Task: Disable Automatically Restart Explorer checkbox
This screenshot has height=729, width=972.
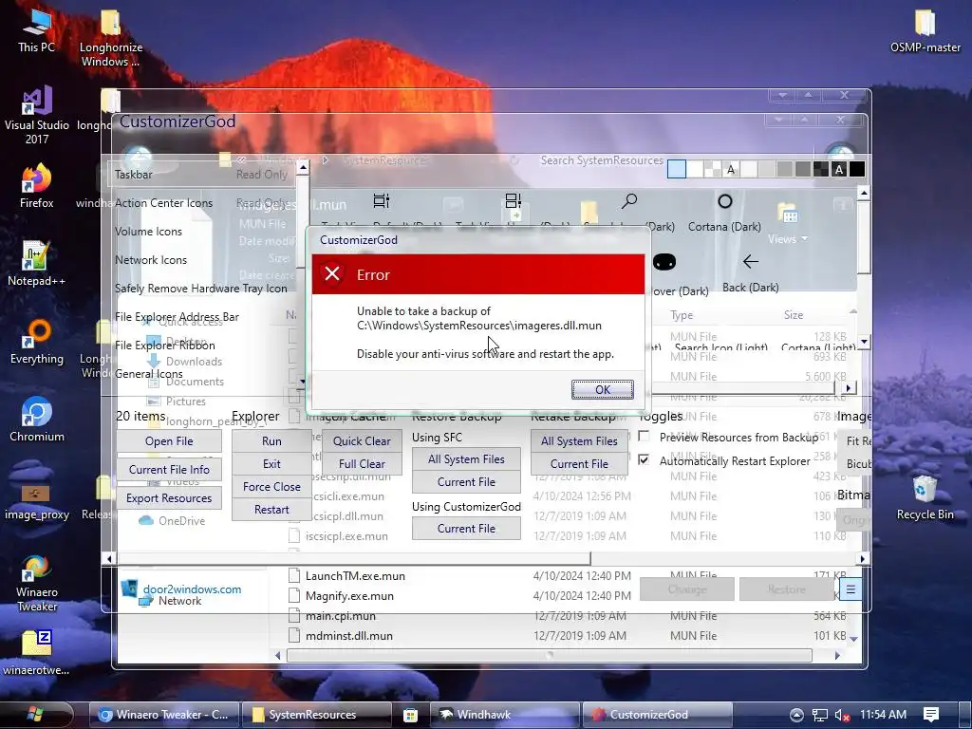Action: click(x=645, y=460)
